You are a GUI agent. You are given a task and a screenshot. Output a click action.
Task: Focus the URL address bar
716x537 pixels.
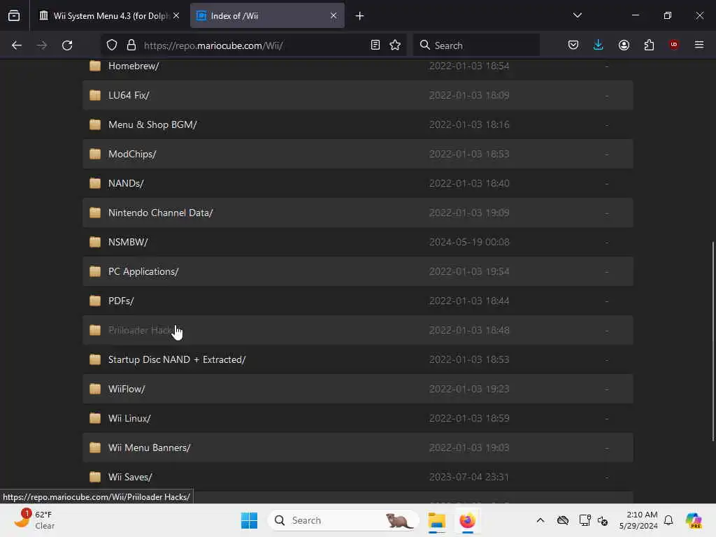(x=255, y=45)
